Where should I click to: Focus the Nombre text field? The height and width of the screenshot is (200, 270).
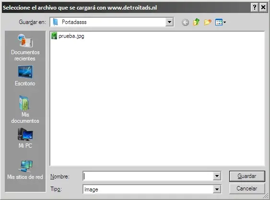click(x=148, y=176)
